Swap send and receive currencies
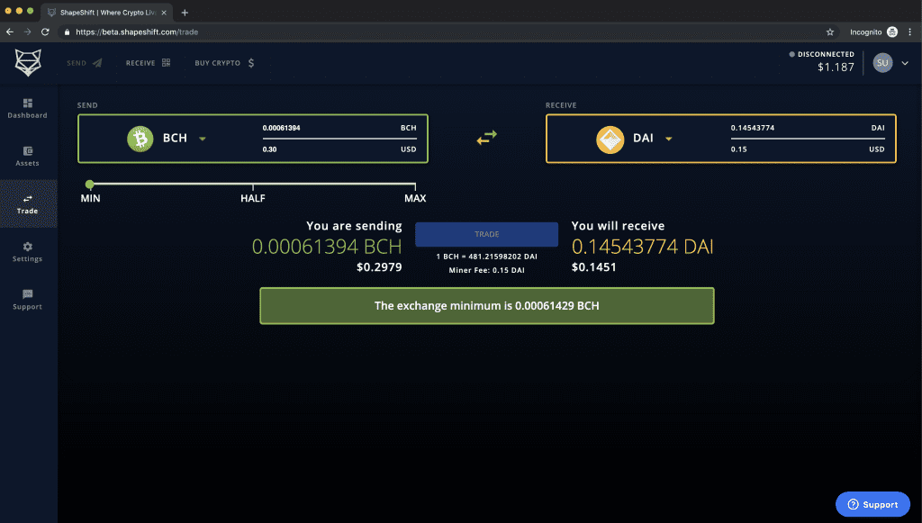 487,138
